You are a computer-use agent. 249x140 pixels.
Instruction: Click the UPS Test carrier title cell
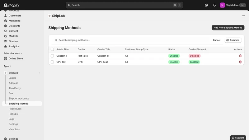tap(102, 62)
